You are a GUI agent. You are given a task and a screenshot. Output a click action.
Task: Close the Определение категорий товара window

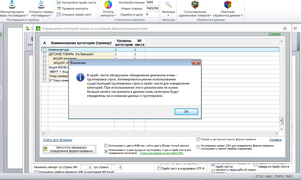(x=285, y=29)
